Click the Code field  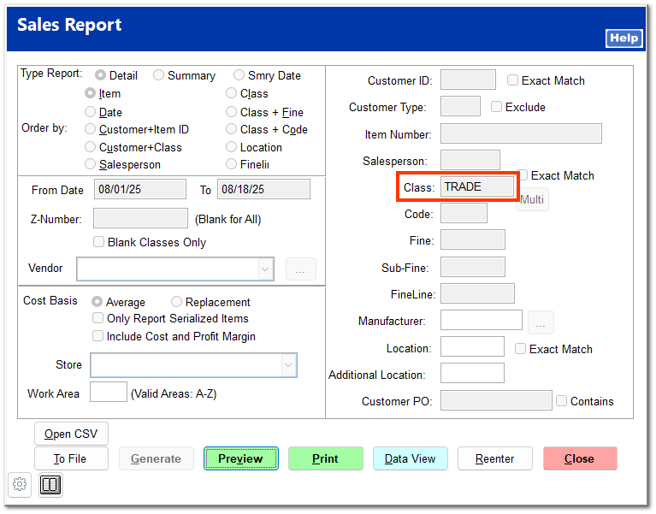[x=464, y=213]
